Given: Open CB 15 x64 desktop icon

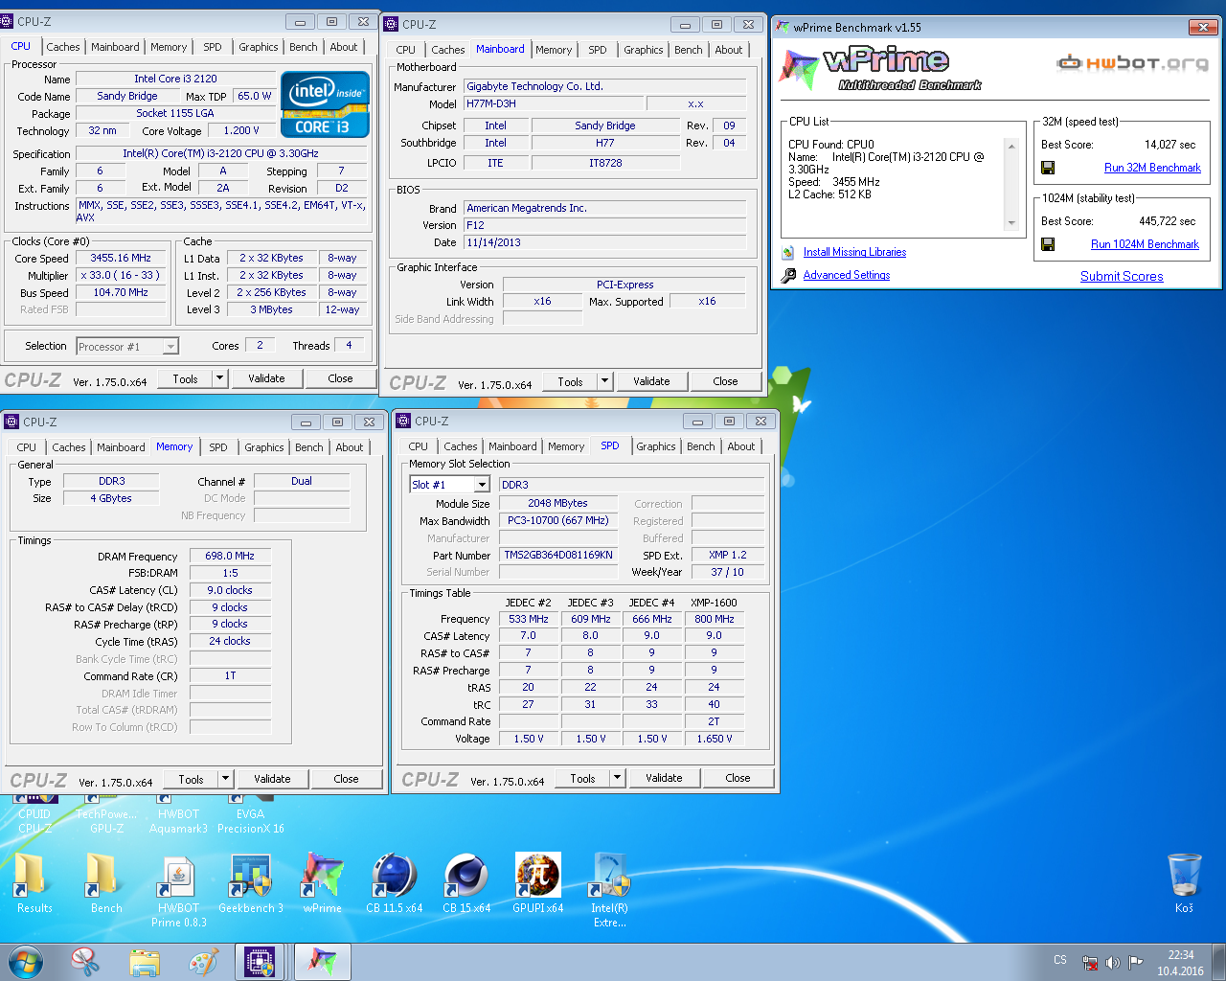Looking at the screenshot, I should (x=466, y=882).
